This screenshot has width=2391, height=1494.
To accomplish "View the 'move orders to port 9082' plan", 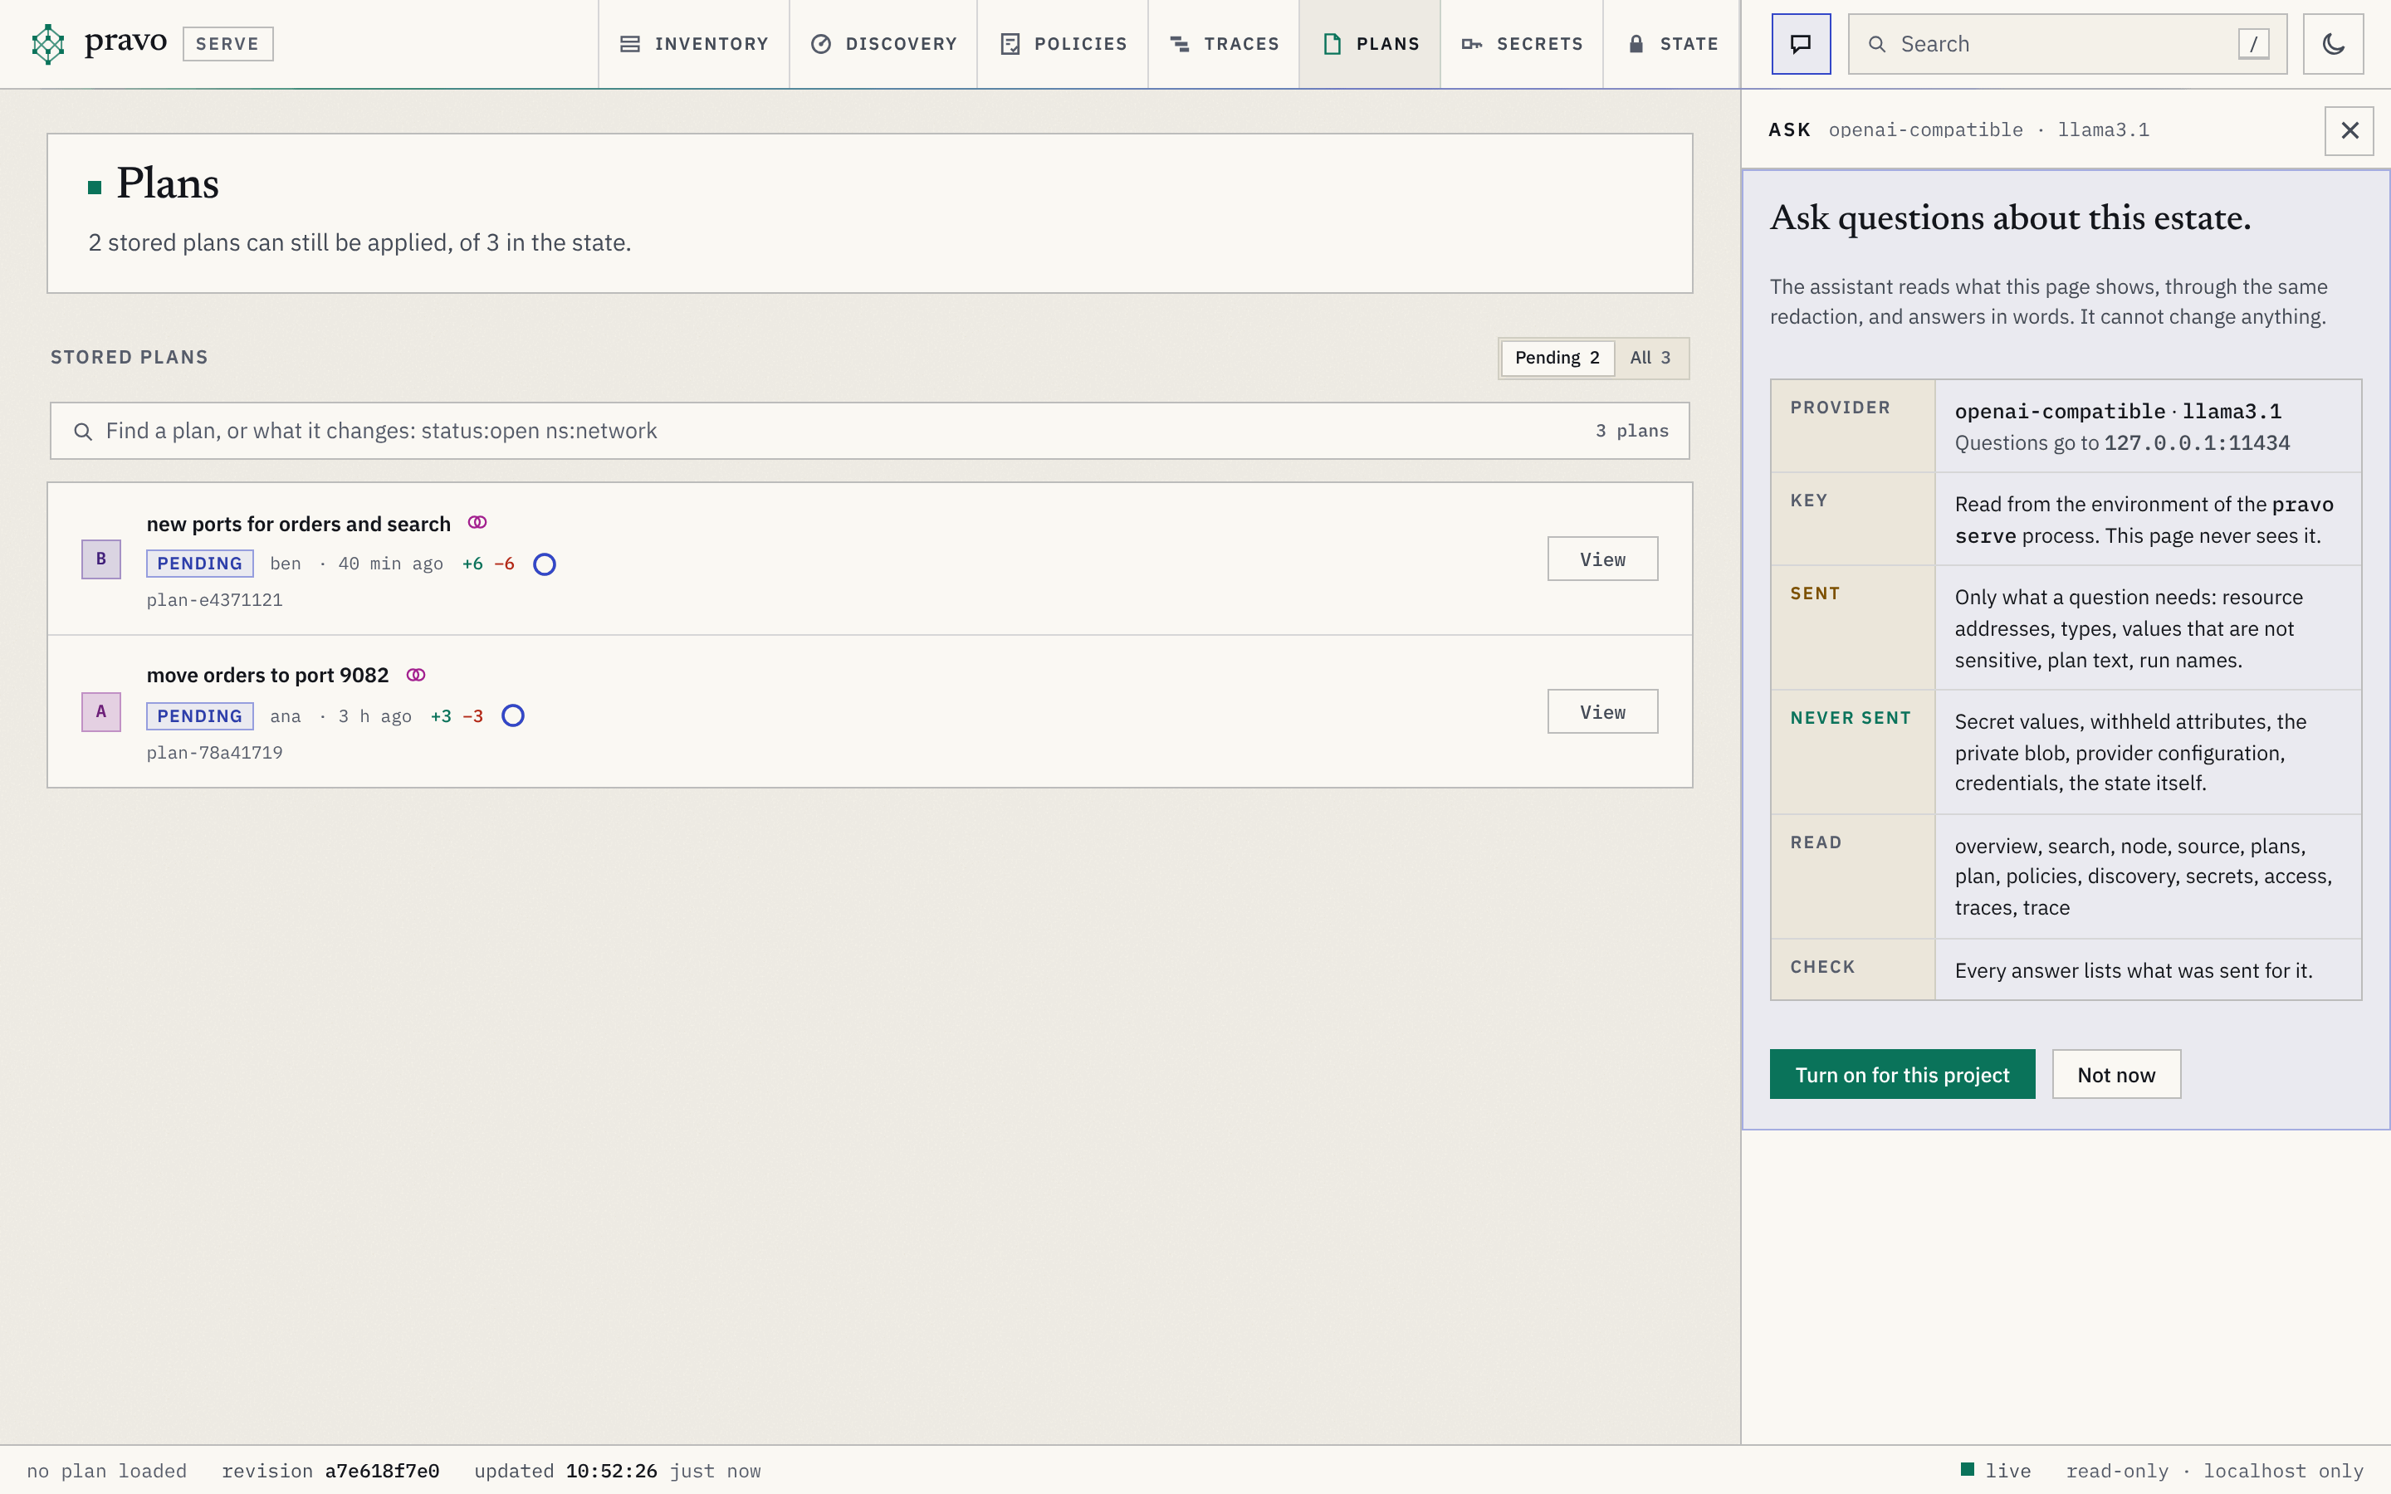I will click(1602, 711).
